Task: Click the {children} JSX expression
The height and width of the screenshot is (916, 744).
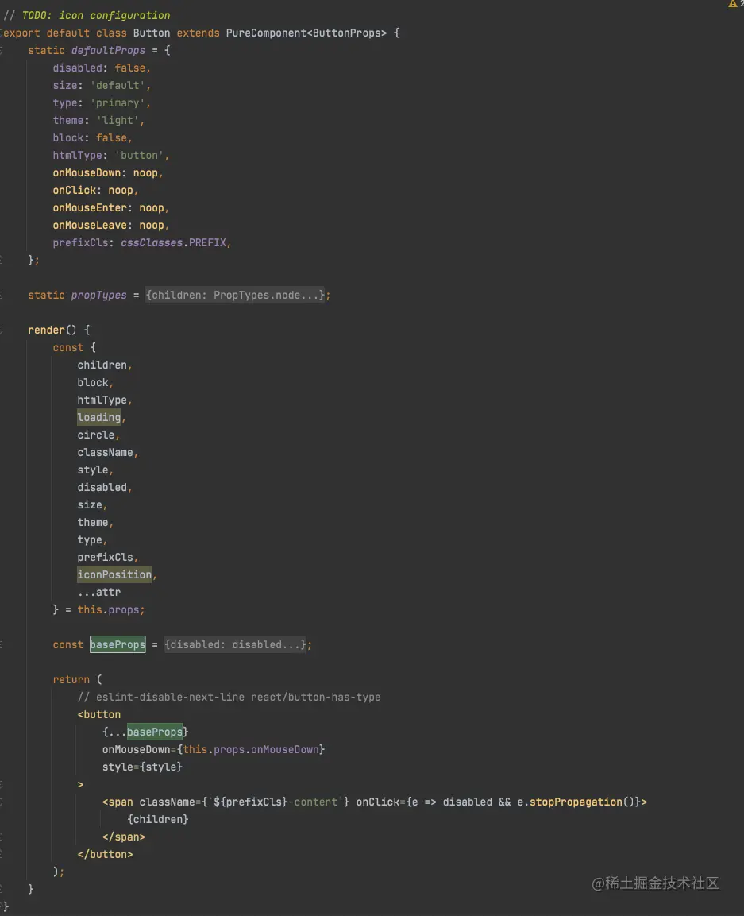Action: pyautogui.click(x=158, y=820)
